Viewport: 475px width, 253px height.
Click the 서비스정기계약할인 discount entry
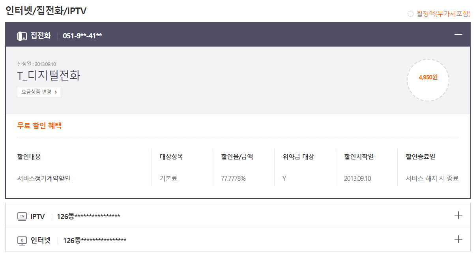(44, 178)
